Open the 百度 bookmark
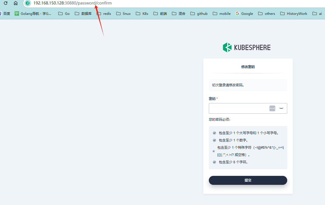Viewport: 325px width, 205px height. (5, 13)
